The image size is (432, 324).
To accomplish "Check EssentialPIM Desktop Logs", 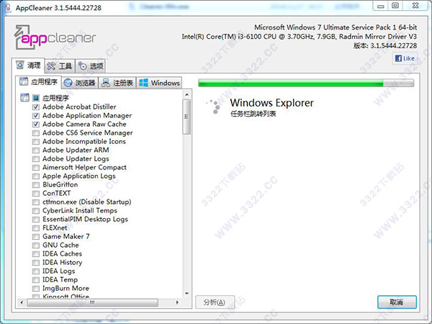I will [36, 220].
